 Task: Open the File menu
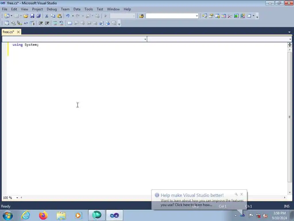5,9
